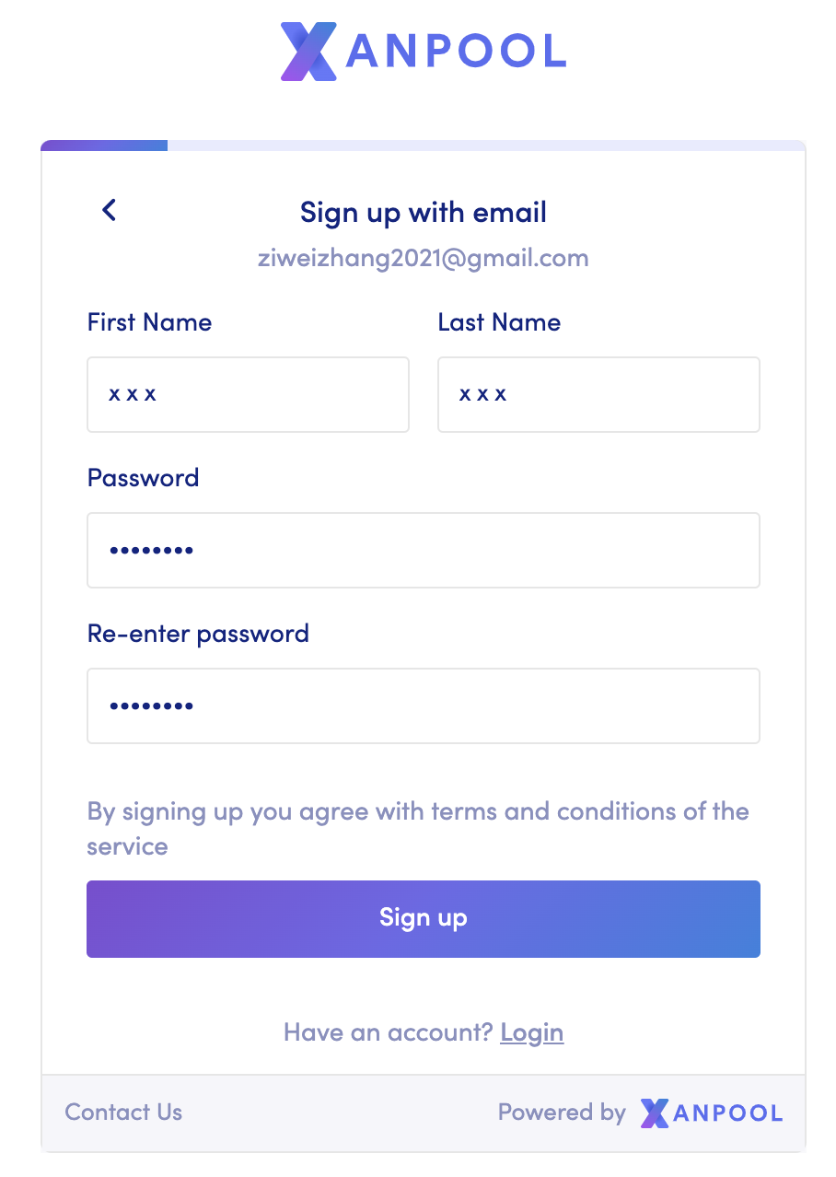This screenshot has height=1177, width=836.
Task: Click the footer XanPool logo
Action: point(711,1113)
